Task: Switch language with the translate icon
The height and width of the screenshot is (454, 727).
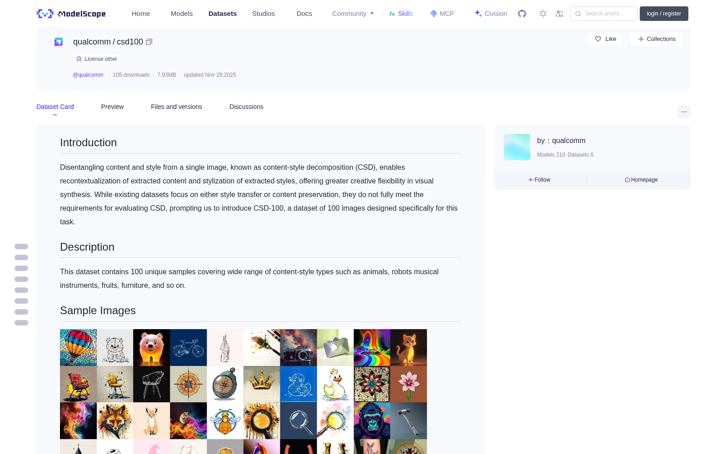Action: pyautogui.click(x=559, y=14)
